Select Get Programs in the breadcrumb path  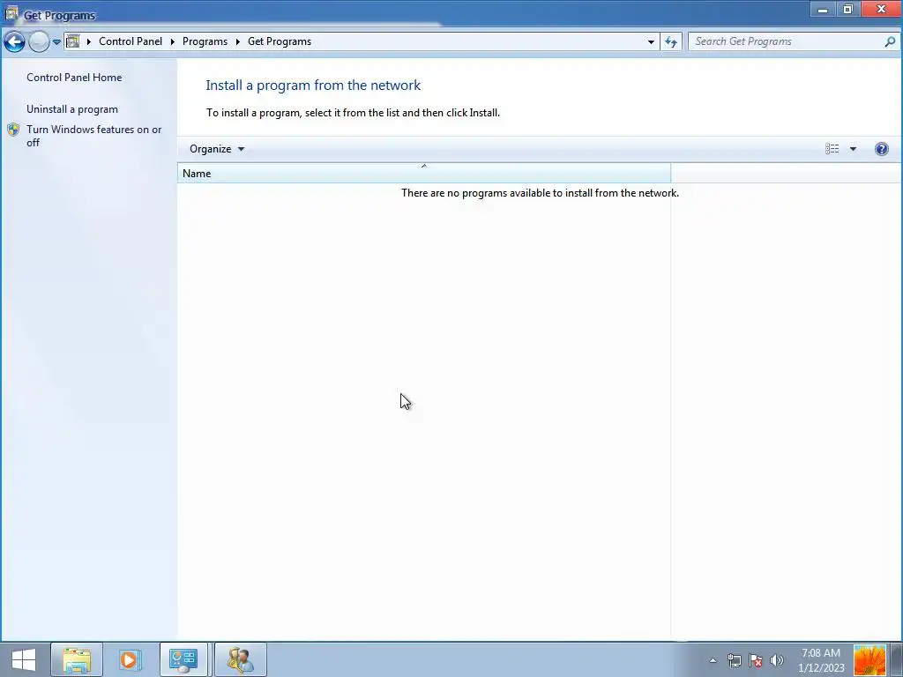coord(280,41)
